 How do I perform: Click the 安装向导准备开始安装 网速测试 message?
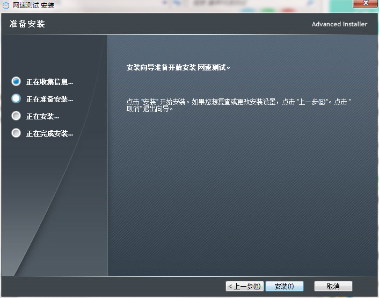pos(178,67)
